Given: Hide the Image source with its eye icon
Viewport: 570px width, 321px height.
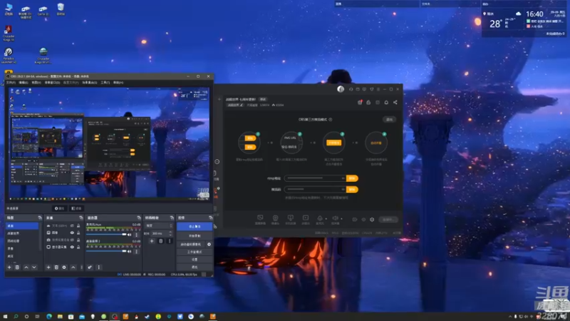Looking at the screenshot, I should click(72, 233).
